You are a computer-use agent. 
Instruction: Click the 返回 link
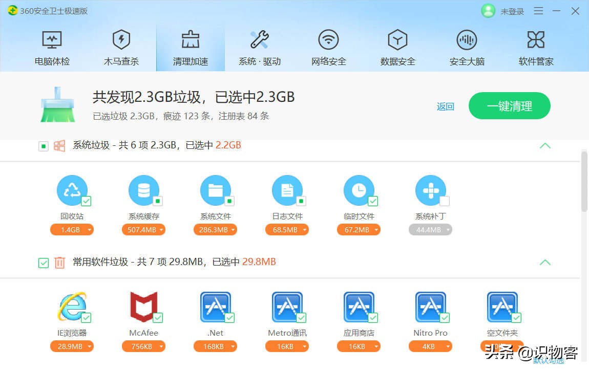click(445, 106)
